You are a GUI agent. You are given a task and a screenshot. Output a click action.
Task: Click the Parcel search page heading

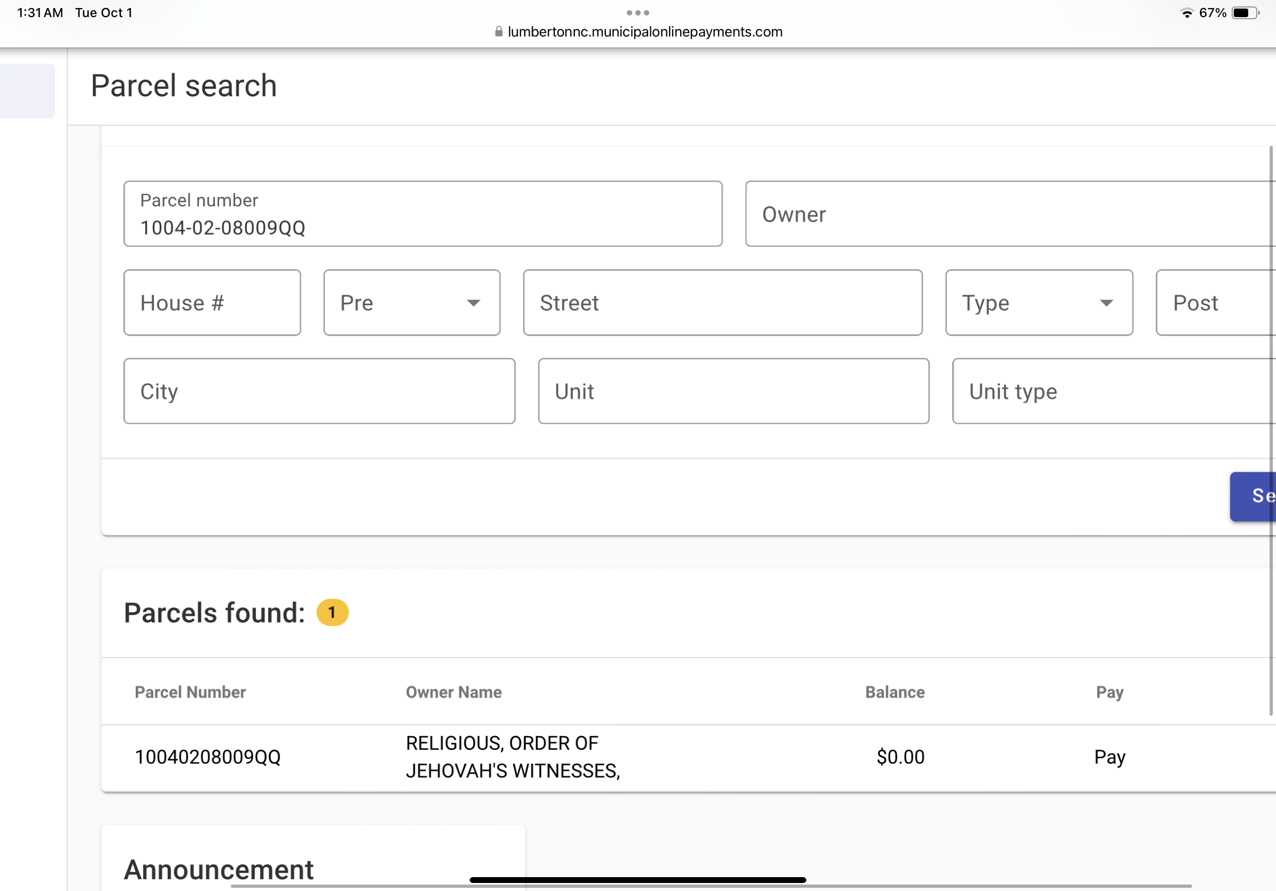pyautogui.click(x=184, y=85)
